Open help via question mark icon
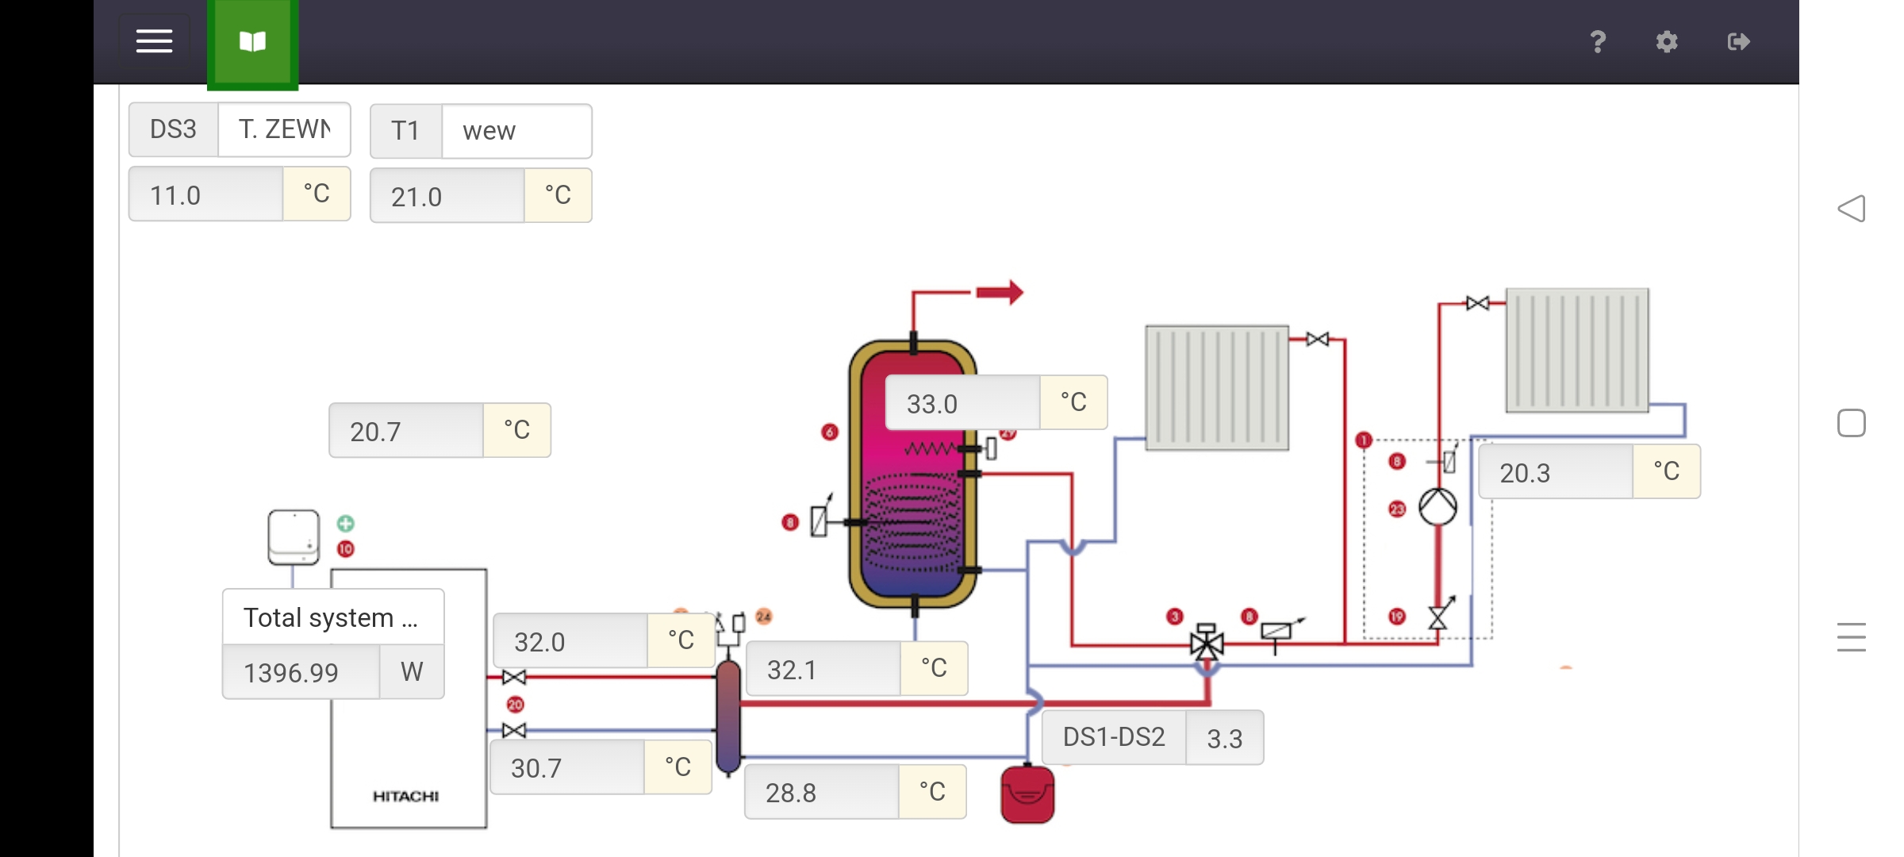 tap(1598, 41)
